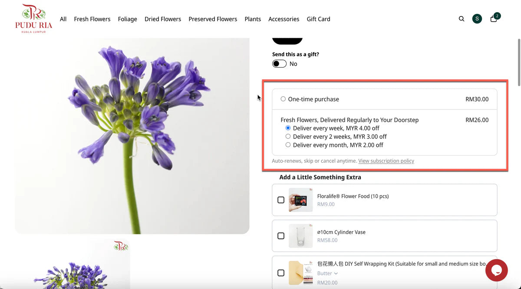Screen dimensions: 521x289
Task: Select the second agapanthus thumbnail image
Action: (x=73, y=264)
